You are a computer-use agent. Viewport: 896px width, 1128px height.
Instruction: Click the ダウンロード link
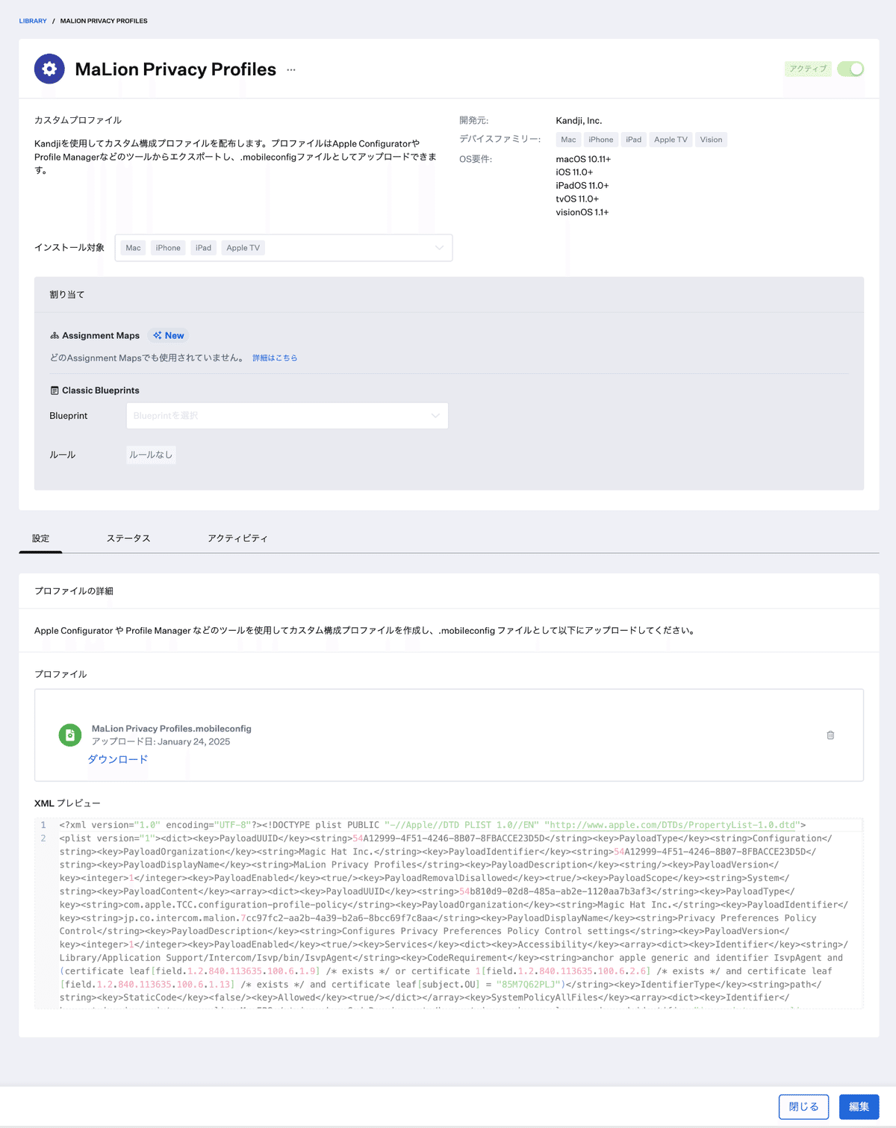point(117,758)
